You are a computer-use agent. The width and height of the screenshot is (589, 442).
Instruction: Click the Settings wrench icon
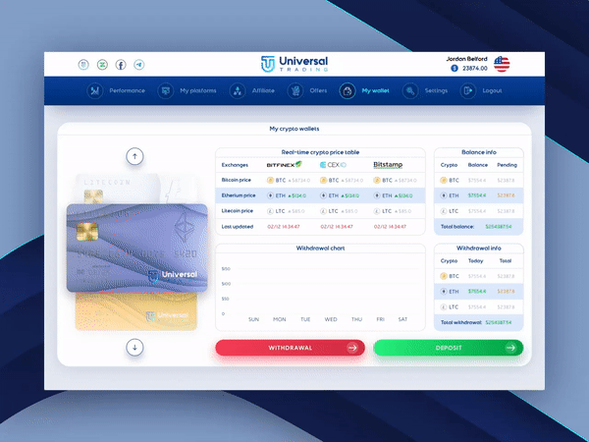point(411,90)
